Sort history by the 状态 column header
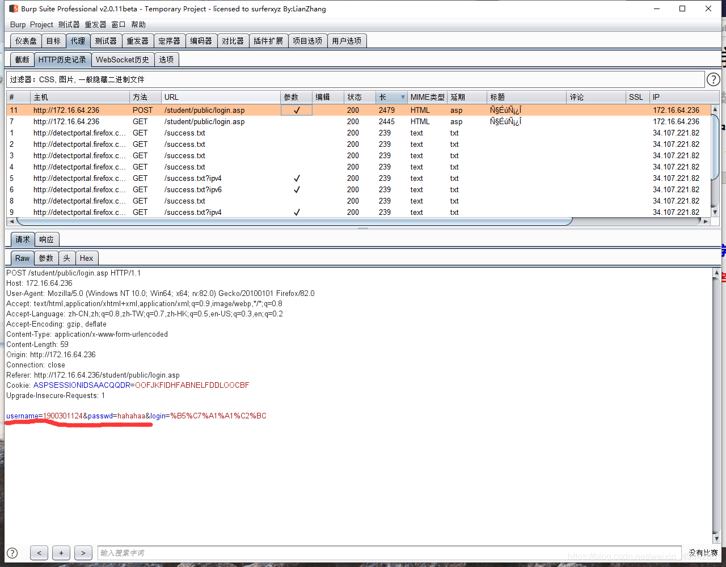The image size is (726, 567). pyautogui.click(x=360, y=97)
